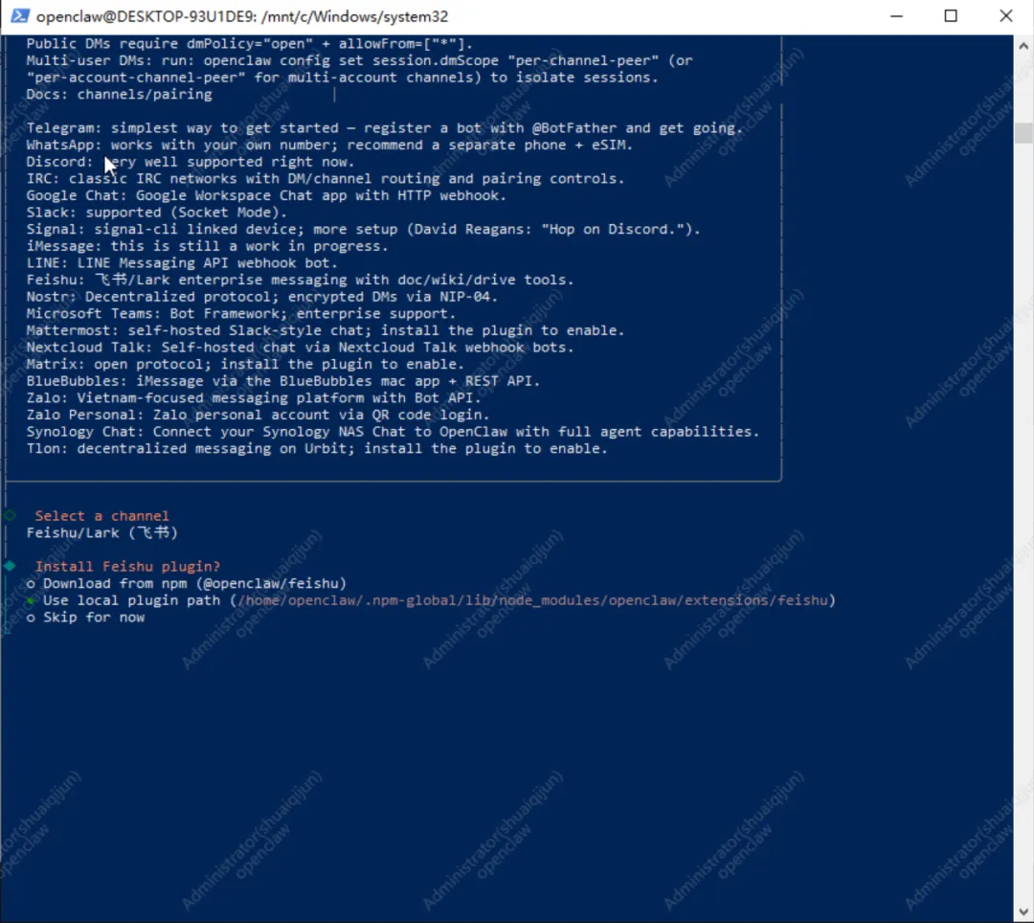Click the Mattermost description line
Viewport: 1034px width, 923px height.
click(326, 330)
